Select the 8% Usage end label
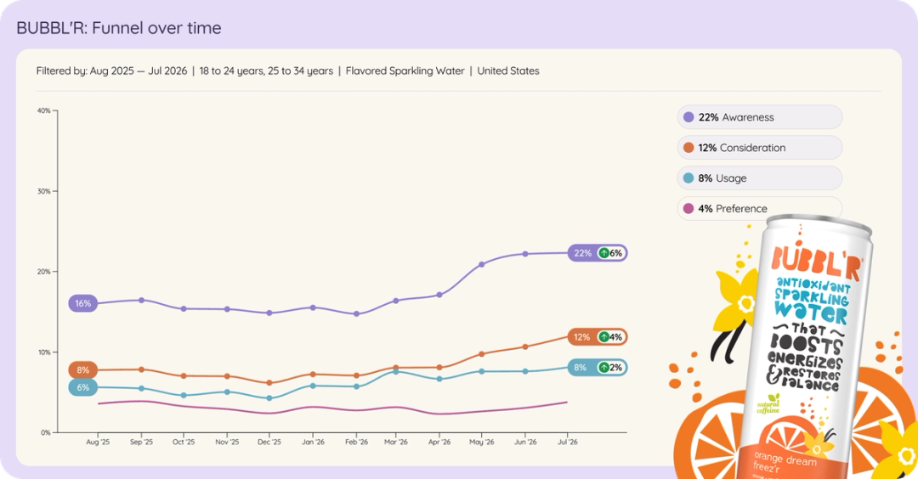Image resolution: width=918 pixels, height=479 pixels. point(598,367)
